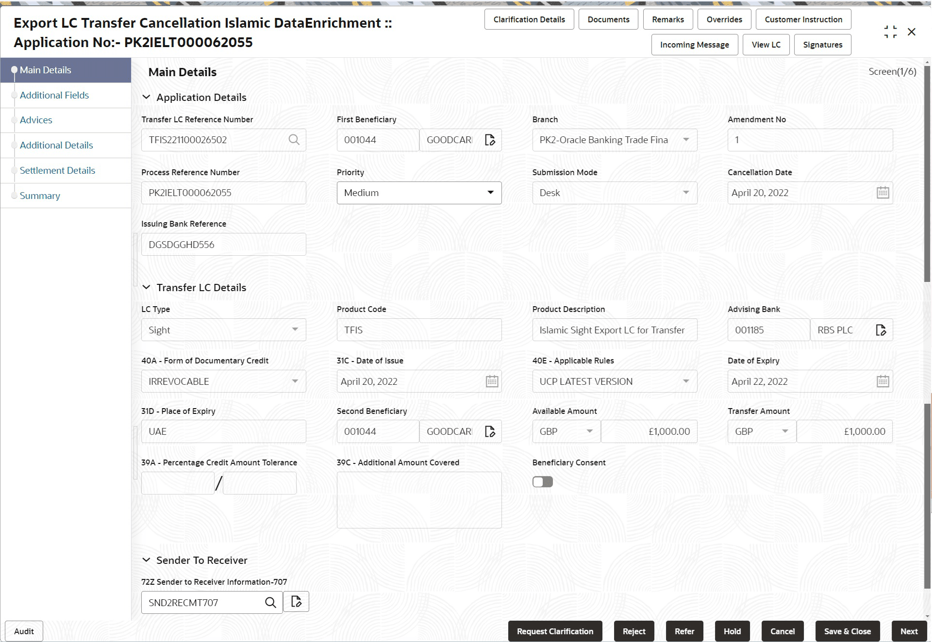Viewport: 932px width, 642px height.
Task: Search 72Z Sender to Receiver Information
Action: [270, 602]
